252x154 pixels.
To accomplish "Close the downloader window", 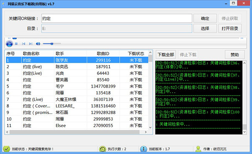I will point(244,3).
